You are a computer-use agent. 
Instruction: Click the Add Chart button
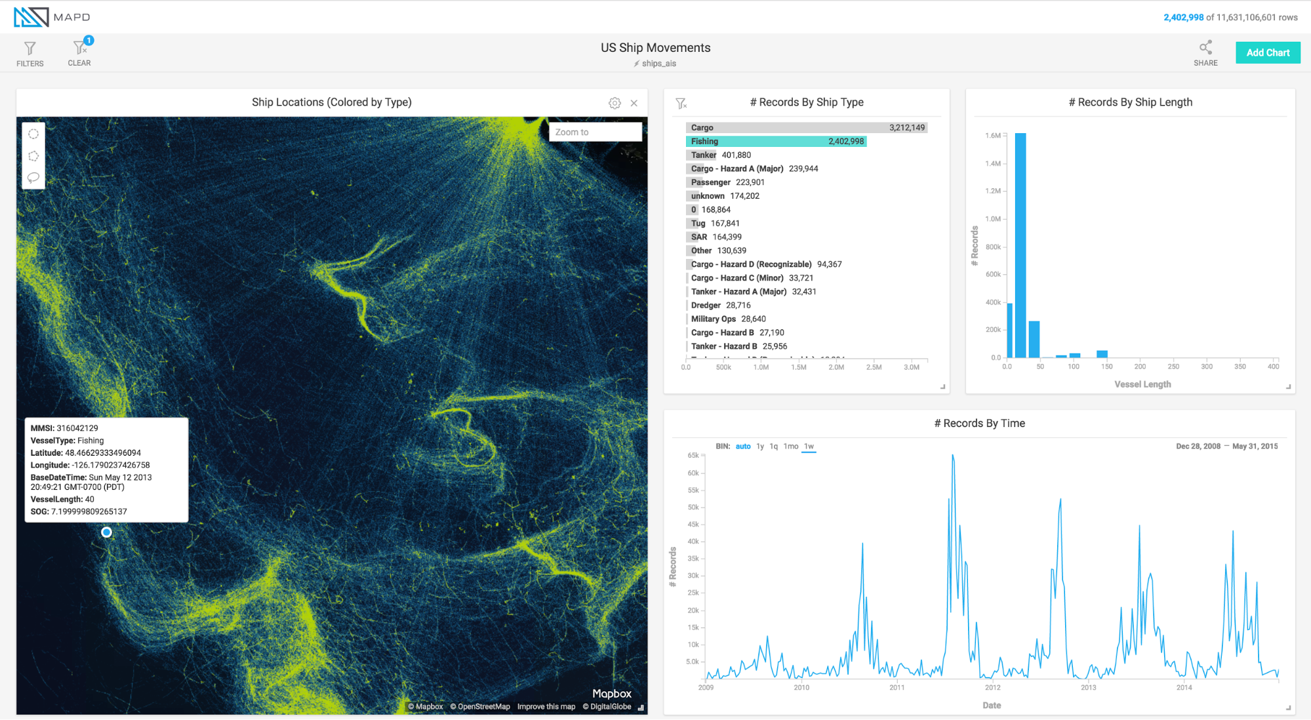pos(1268,52)
